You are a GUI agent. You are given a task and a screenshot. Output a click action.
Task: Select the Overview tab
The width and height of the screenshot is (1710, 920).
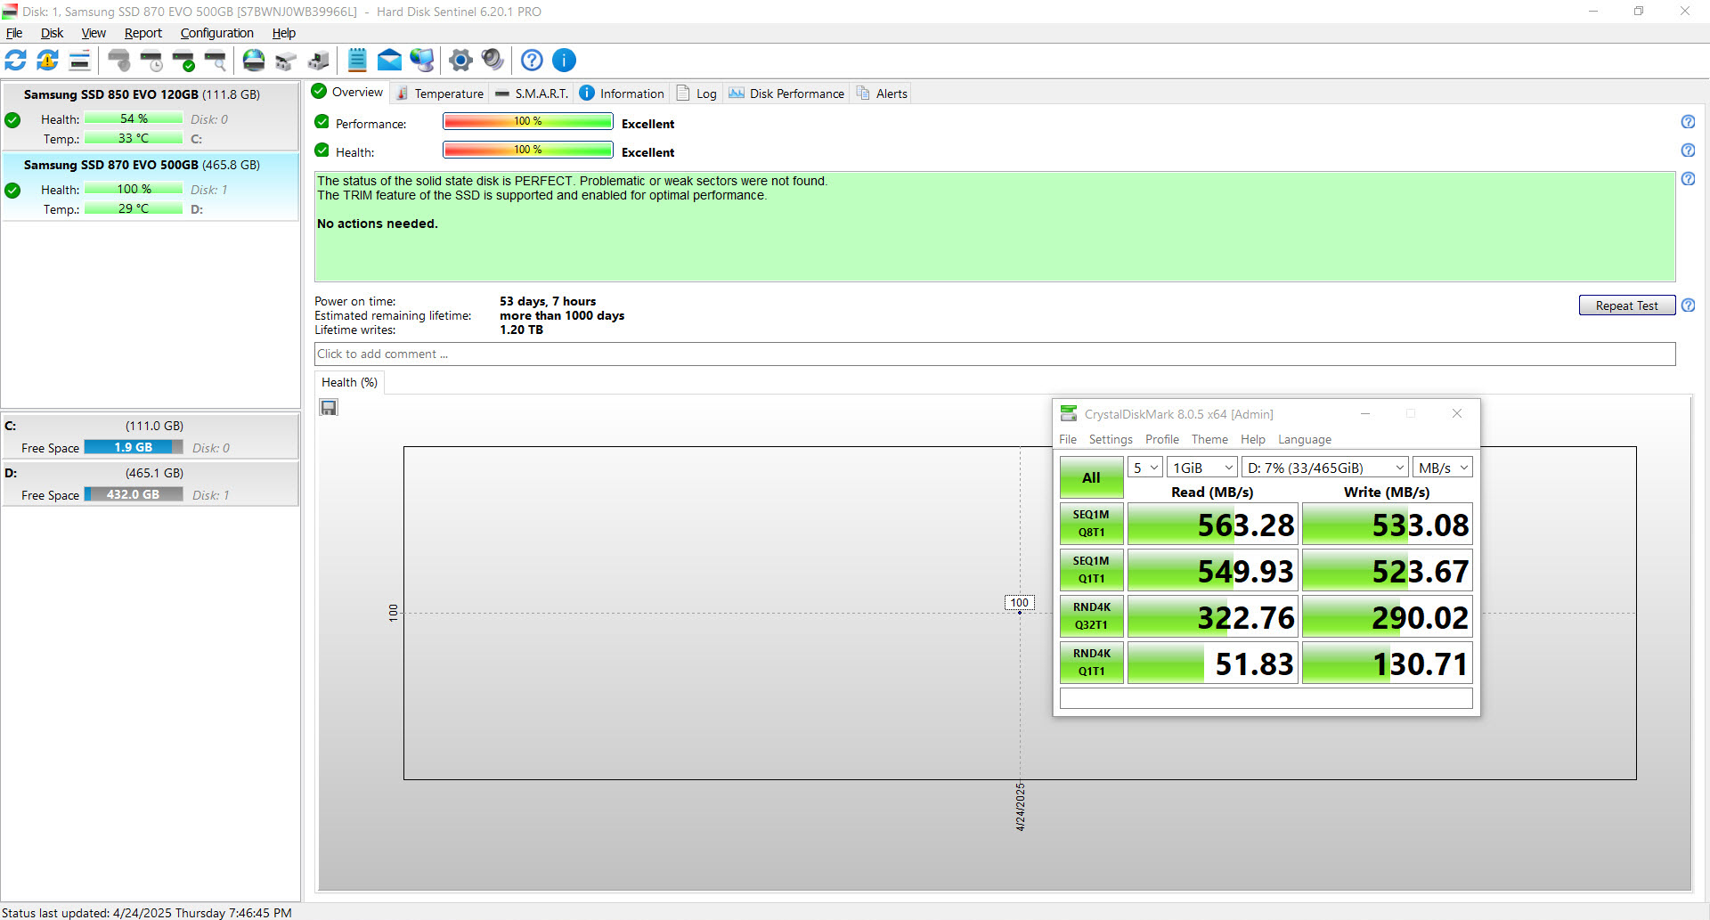348,93
